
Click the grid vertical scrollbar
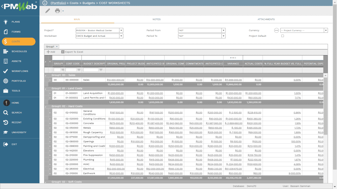click(x=325, y=106)
